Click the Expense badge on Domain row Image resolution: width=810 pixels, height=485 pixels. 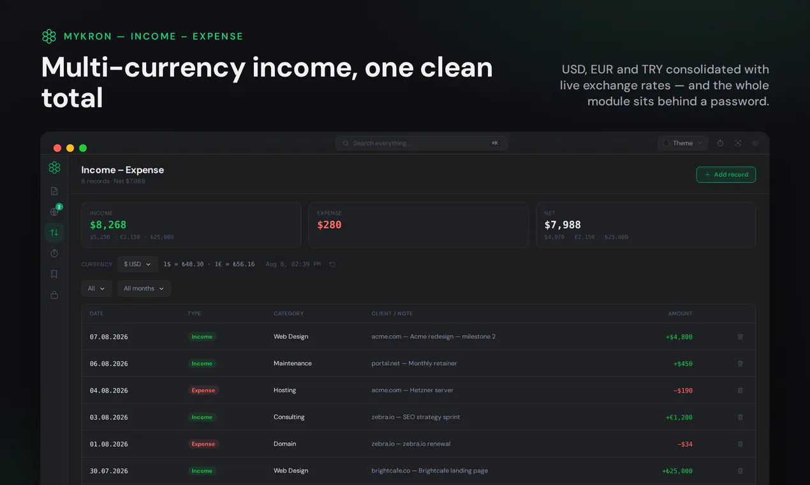203,444
